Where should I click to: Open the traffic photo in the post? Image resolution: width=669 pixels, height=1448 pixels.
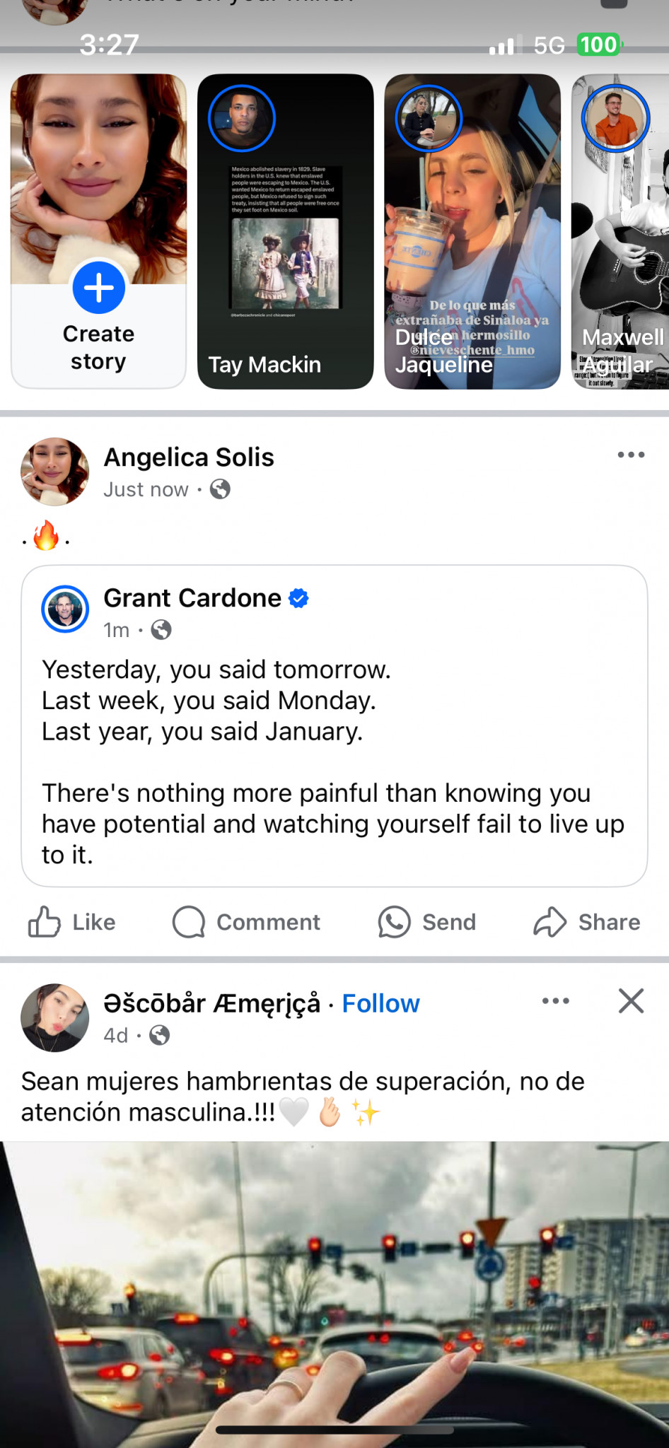(334, 1294)
